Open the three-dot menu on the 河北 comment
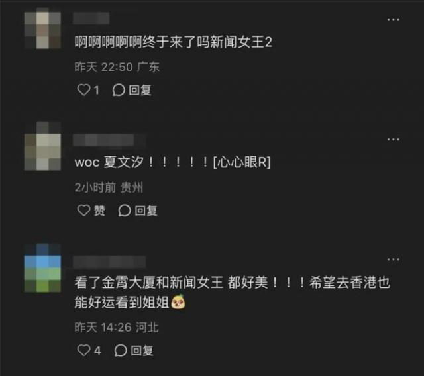This screenshot has height=376, width=424. tap(393, 259)
